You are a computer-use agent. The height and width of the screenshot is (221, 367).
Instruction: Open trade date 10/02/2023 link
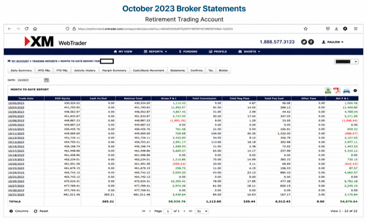pyautogui.click(x=16, y=103)
